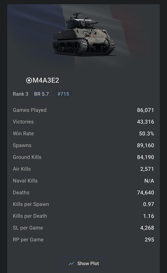
Task: Click the Naval Kills N/A value
Action: point(149,181)
